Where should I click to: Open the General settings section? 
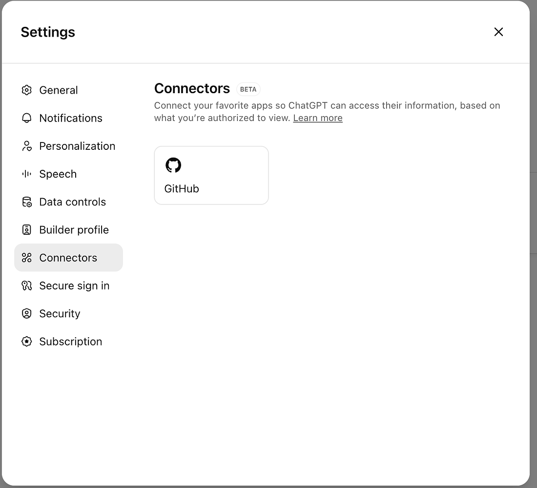(58, 90)
